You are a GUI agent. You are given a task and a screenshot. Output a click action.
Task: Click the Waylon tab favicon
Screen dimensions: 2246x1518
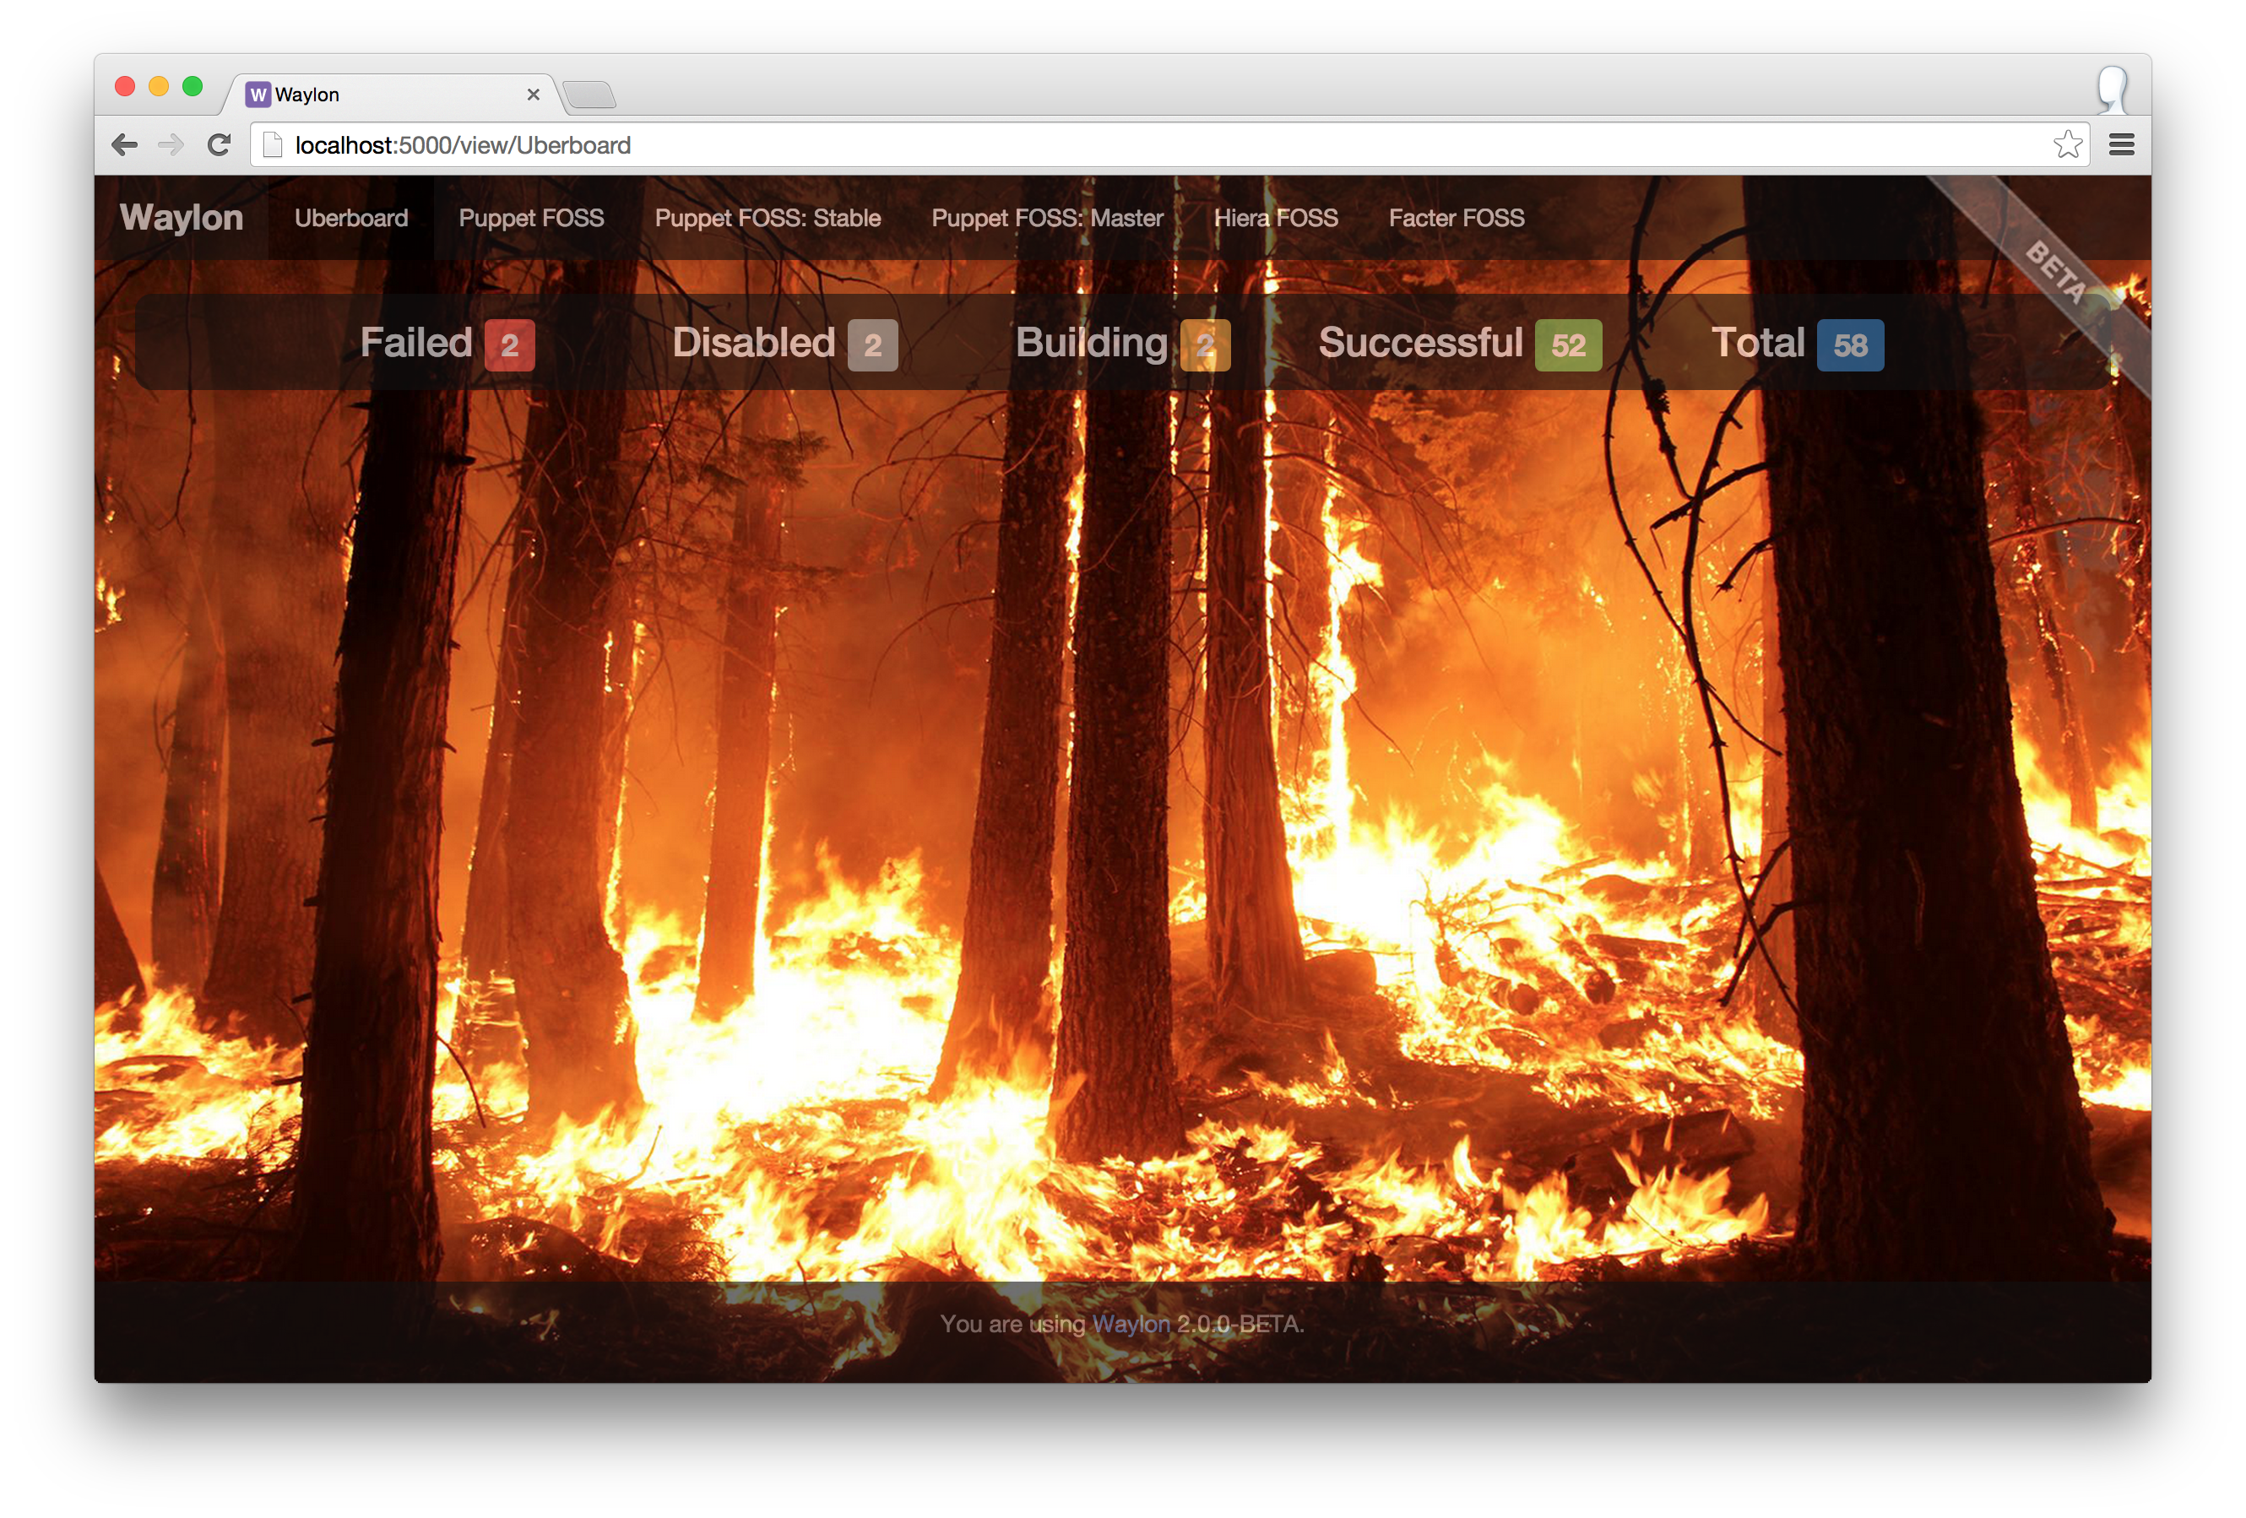click(x=258, y=95)
